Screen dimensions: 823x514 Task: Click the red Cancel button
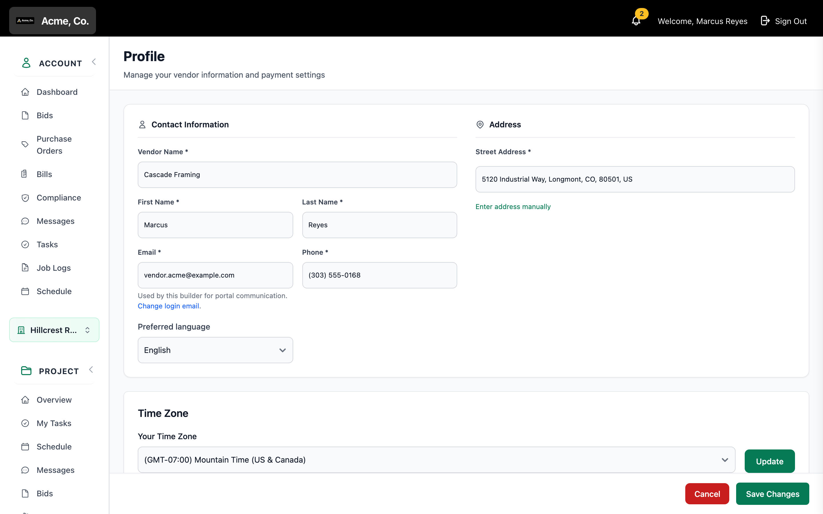click(x=707, y=494)
